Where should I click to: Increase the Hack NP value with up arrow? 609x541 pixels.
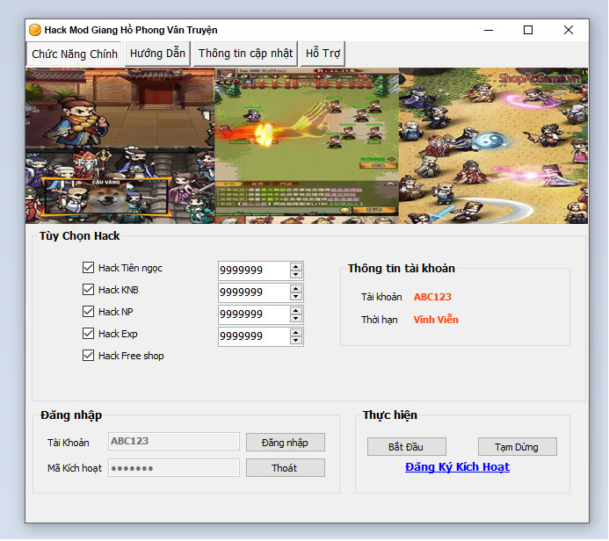pyautogui.click(x=296, y=311)
